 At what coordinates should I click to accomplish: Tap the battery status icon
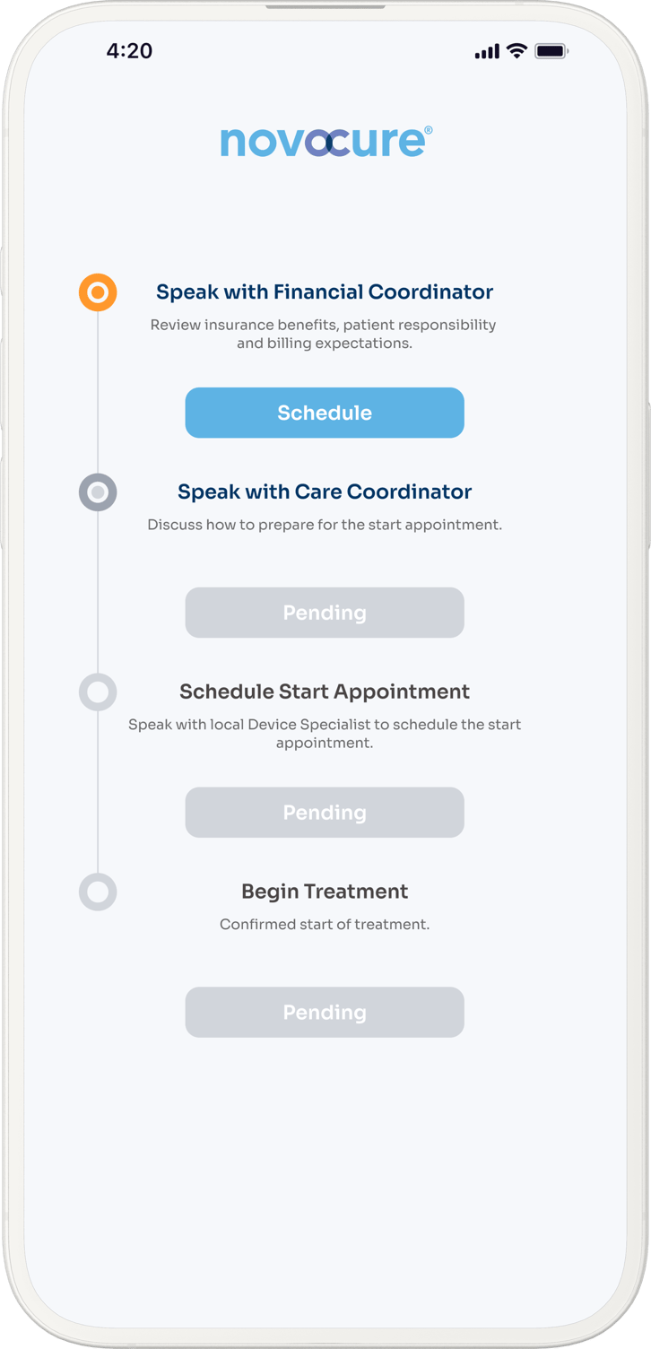click(x=551, y=51)
